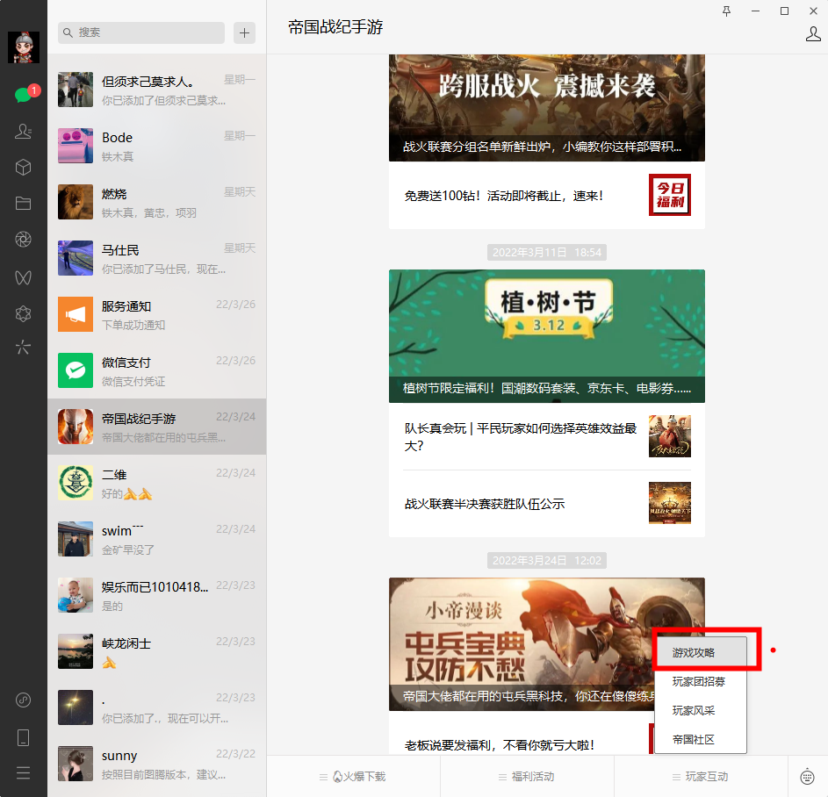Open the Channels butterfly icon

[23, 277]
